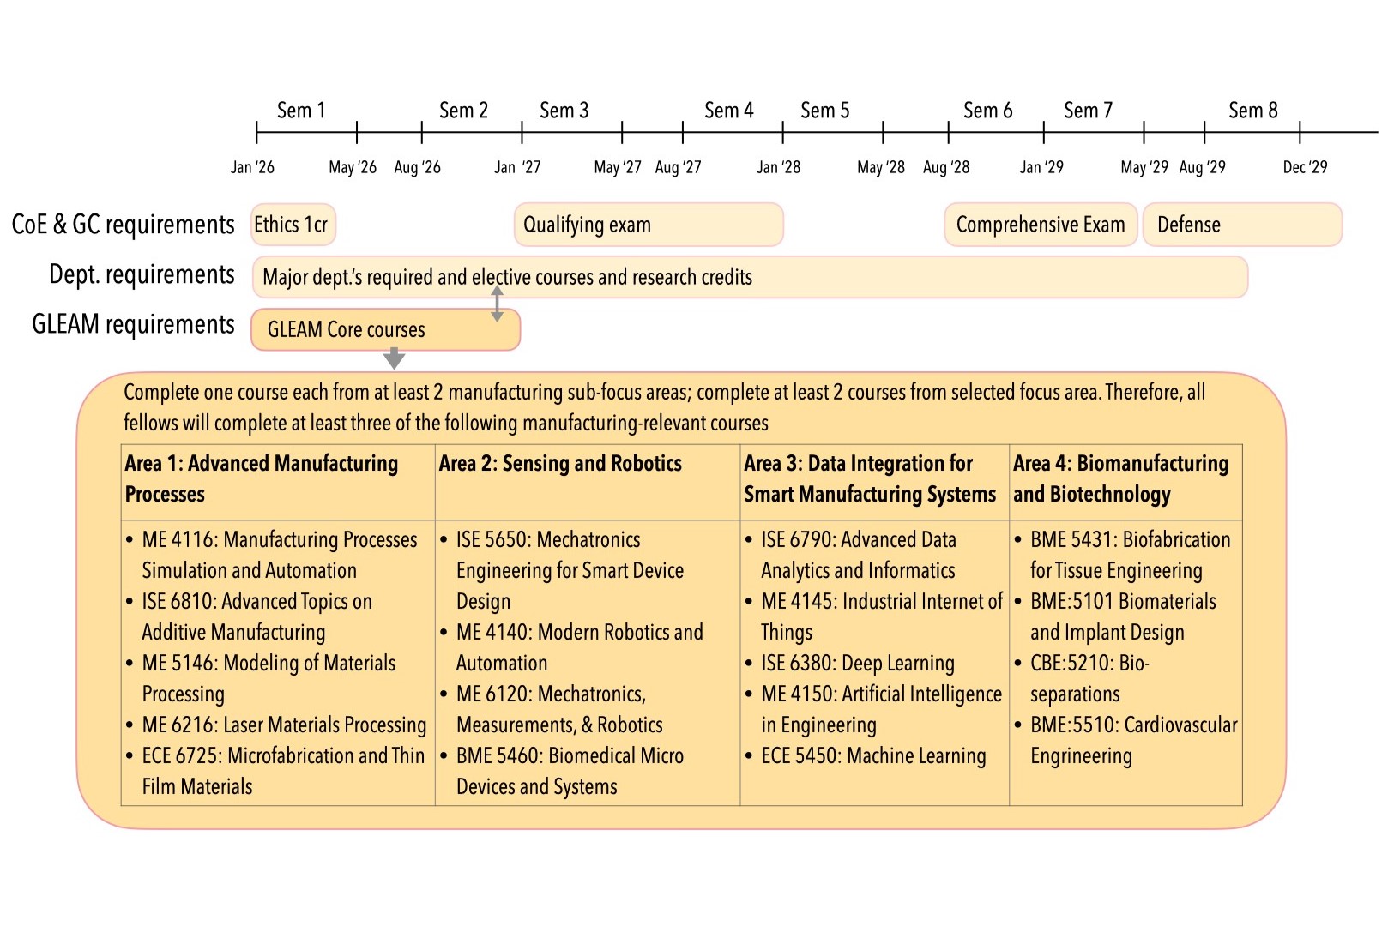This screenshot has width=1400, height=926.
Task: Click the Ethics 1cr requirement box
Action: coord(293,224)
